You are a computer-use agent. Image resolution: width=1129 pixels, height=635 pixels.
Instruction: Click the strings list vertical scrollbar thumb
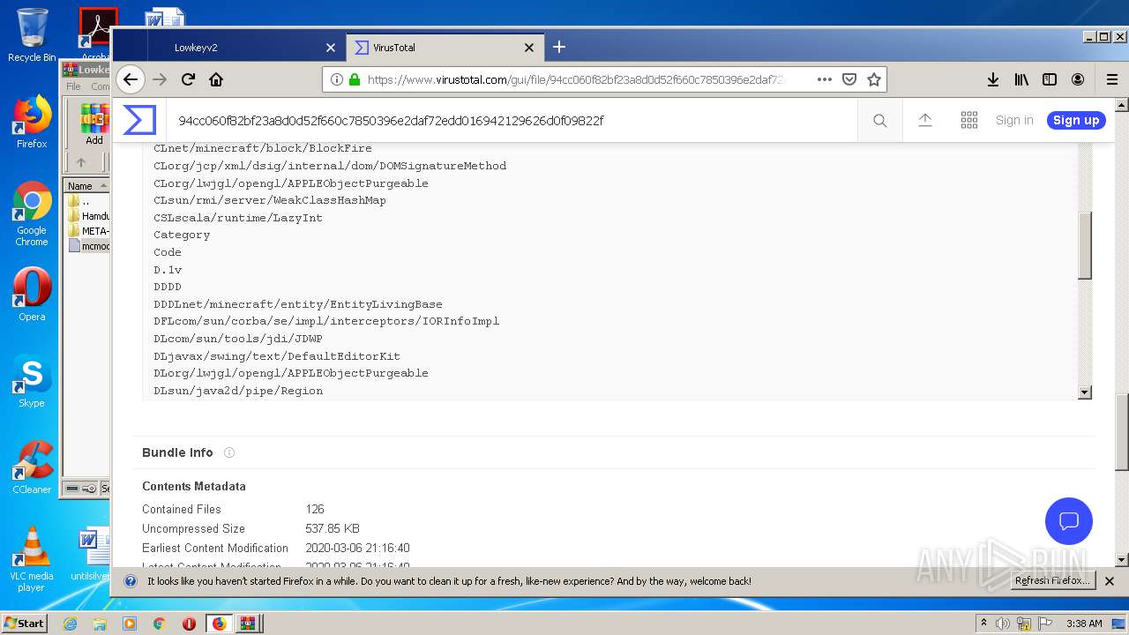(1085, 245)
